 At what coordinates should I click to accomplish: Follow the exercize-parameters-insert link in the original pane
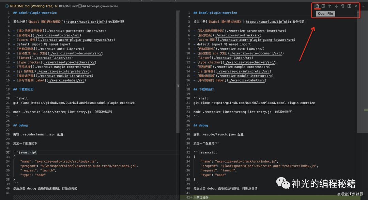75,31
